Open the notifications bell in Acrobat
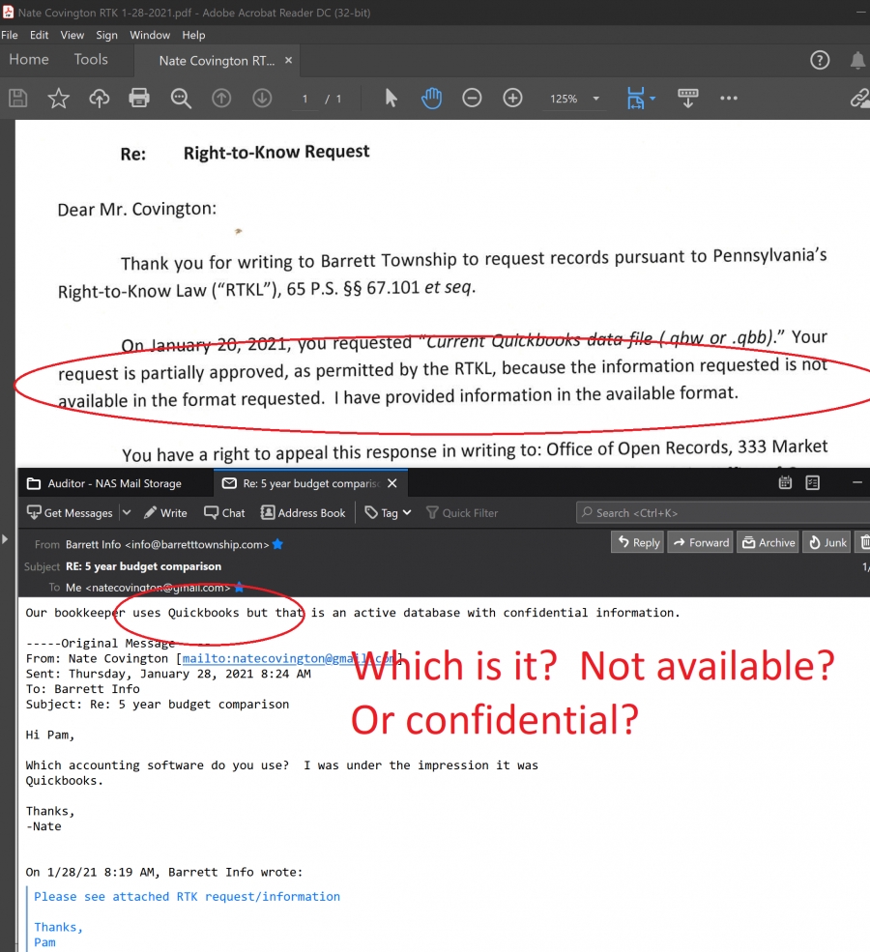870x952 pixels. (857, 60)
